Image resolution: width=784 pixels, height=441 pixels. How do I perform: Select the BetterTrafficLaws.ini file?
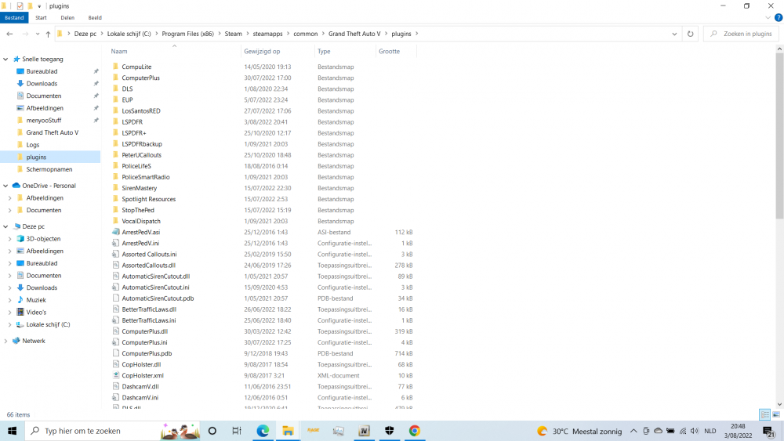tap(148, 320)
